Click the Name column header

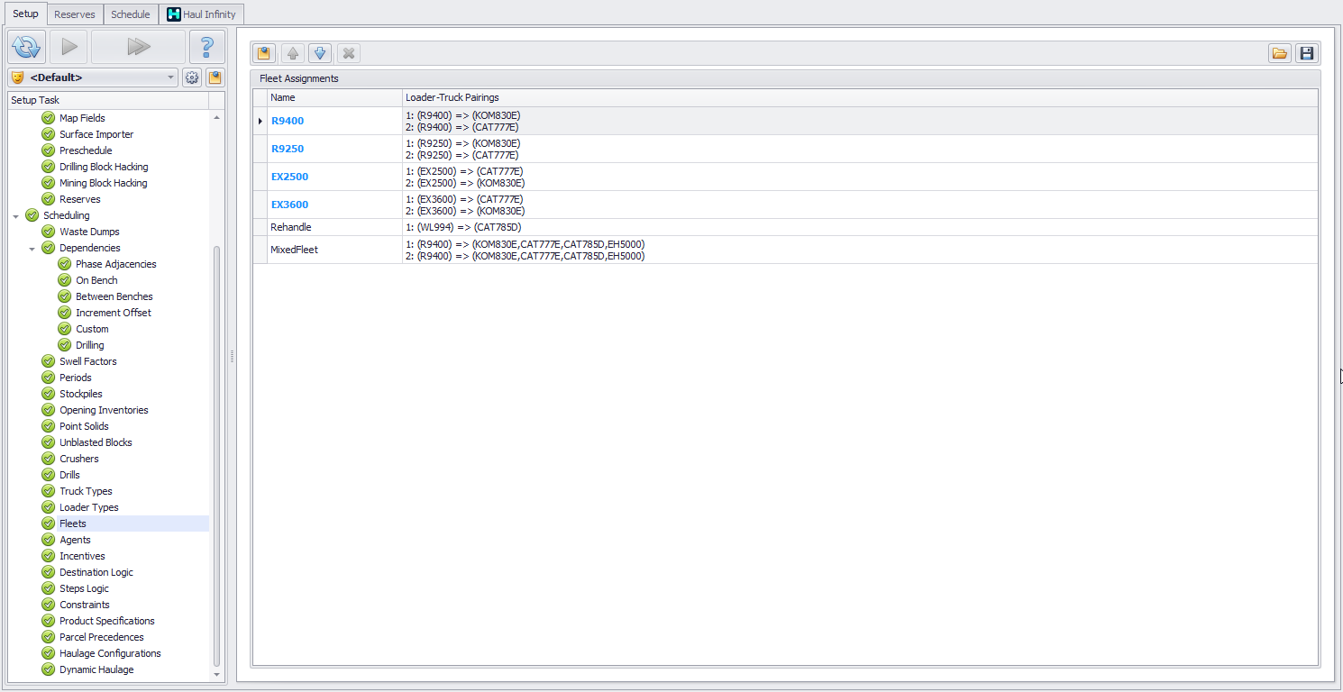[334, 97]
